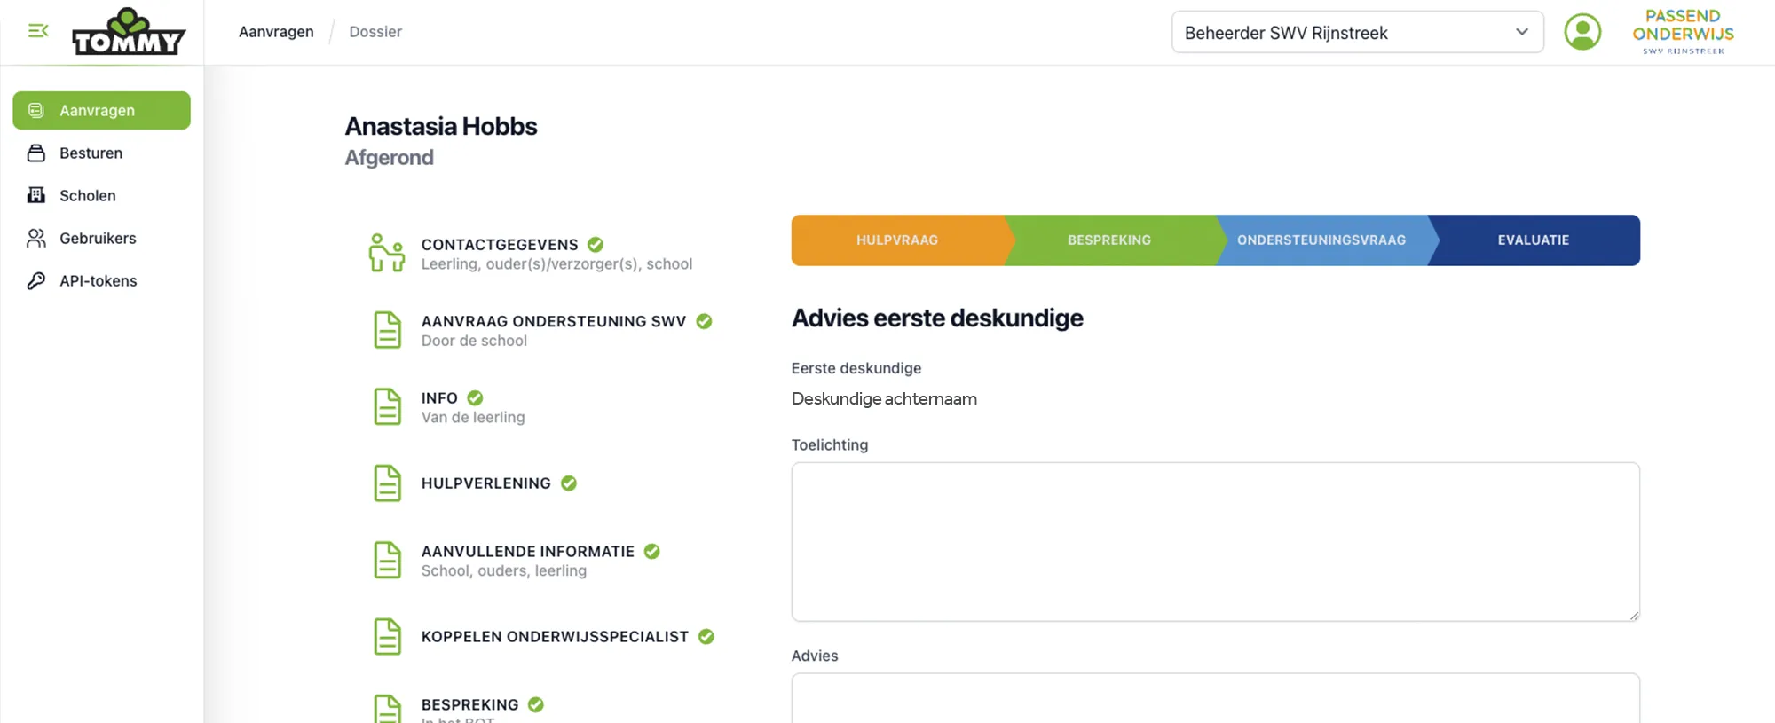Click the dropdown chevron arrow in role selector
This screenshot has width=1775, height=723.
click(1522, 32)
